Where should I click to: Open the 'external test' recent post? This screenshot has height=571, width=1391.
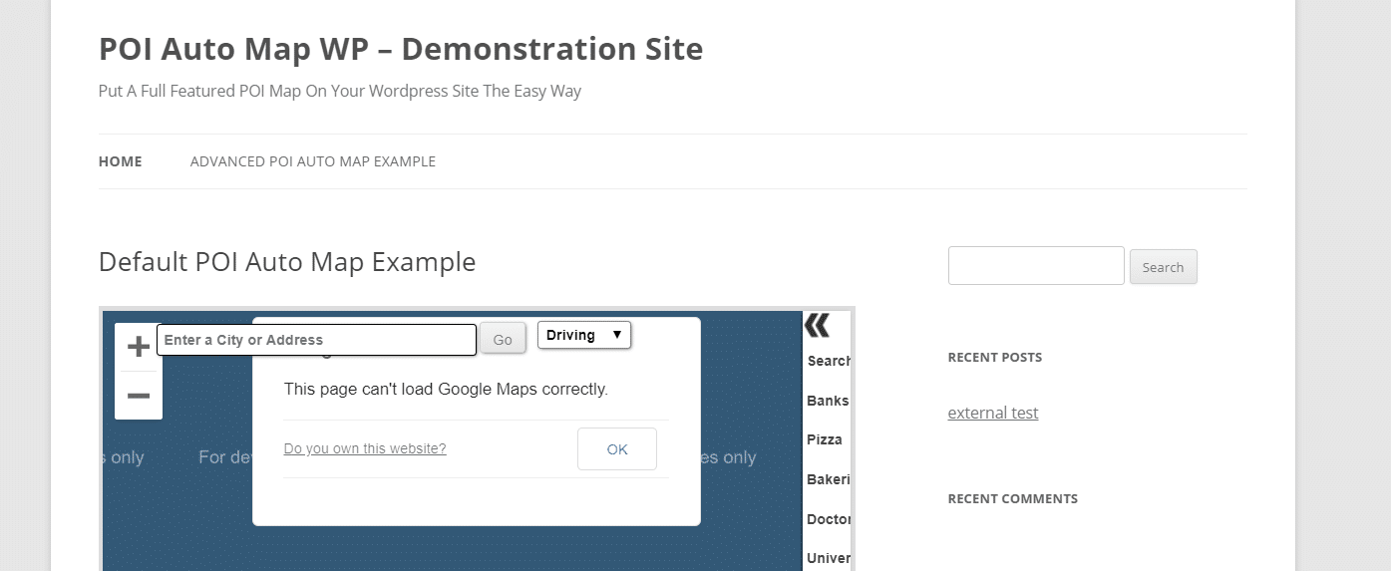click(x=993, y=413)
